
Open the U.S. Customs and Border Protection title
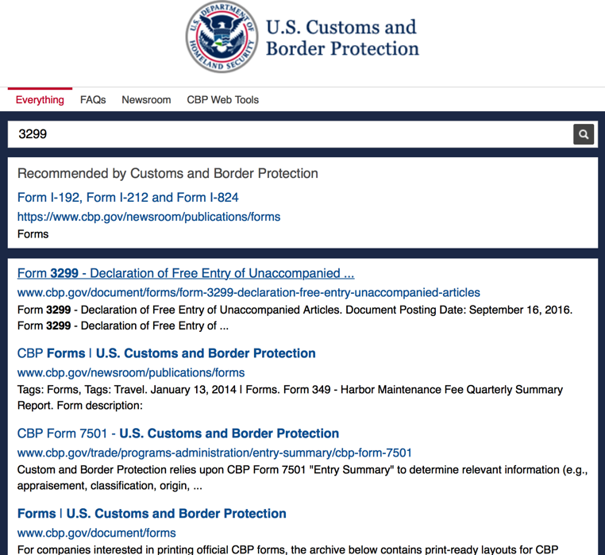tap(342, 38)
